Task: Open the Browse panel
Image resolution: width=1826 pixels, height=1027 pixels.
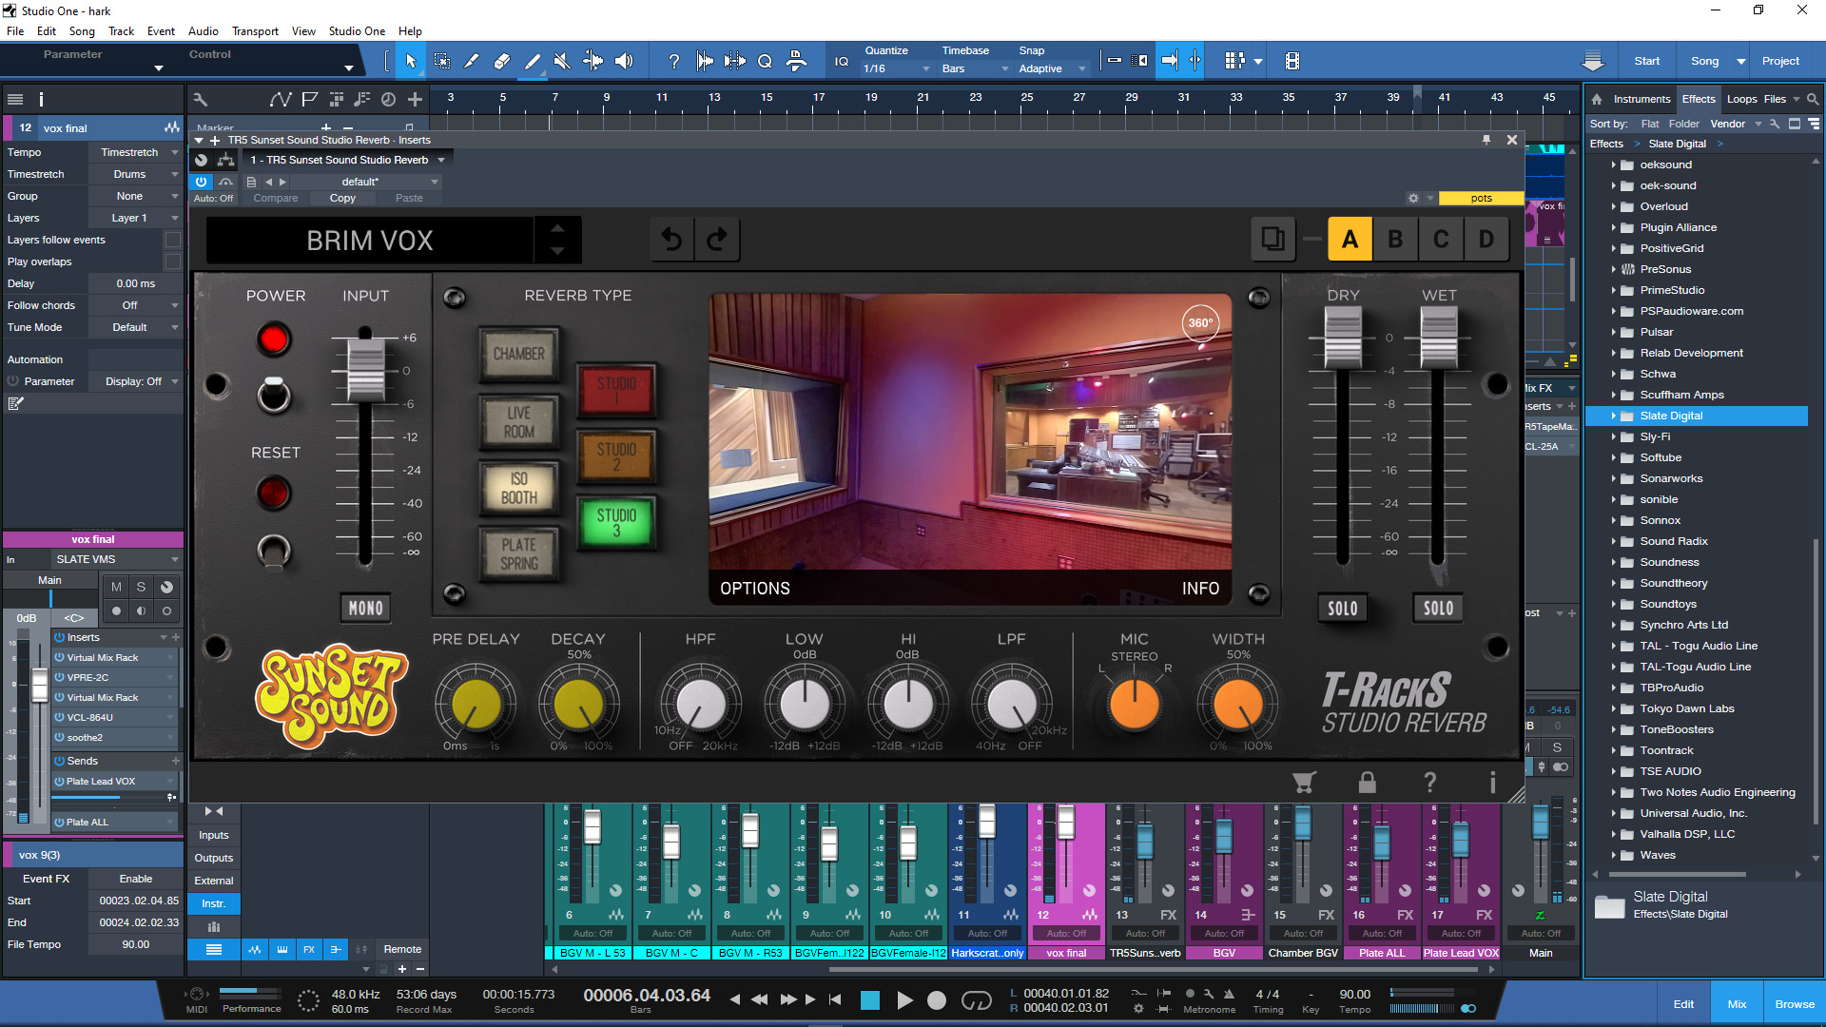Action: 1794,1004
